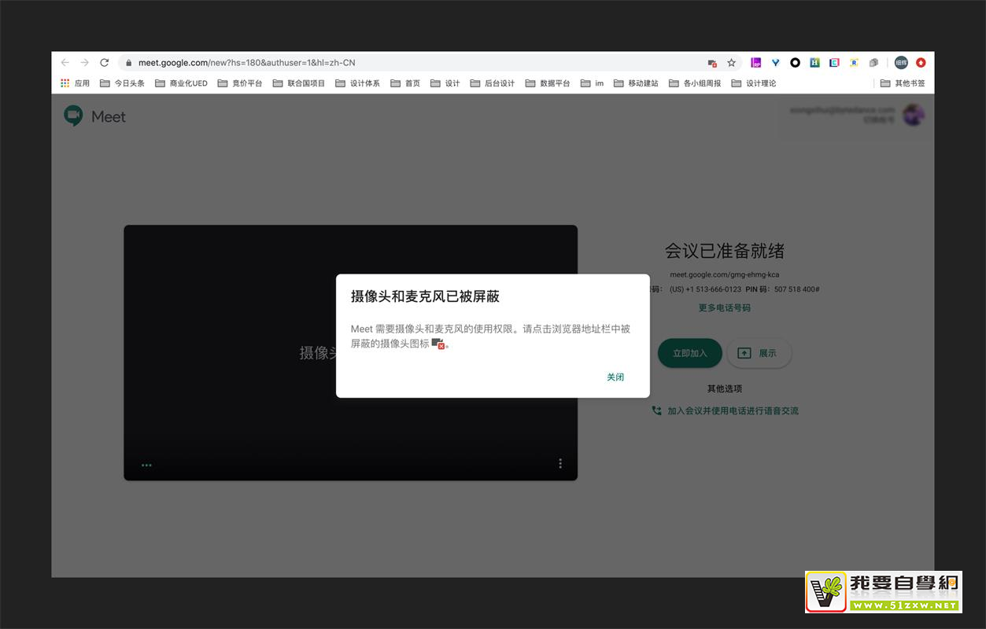Click the 立即加入 join button

[689, 353]
